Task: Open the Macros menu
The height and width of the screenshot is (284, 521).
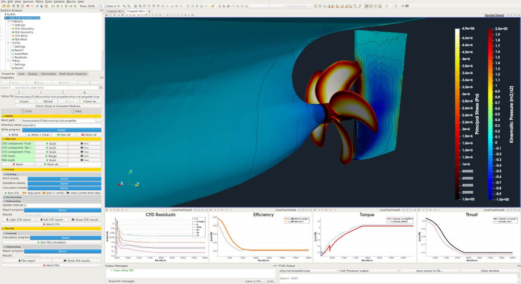Action: (x=71, y=2)
